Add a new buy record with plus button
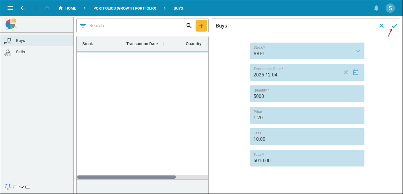 coord(201,26)
